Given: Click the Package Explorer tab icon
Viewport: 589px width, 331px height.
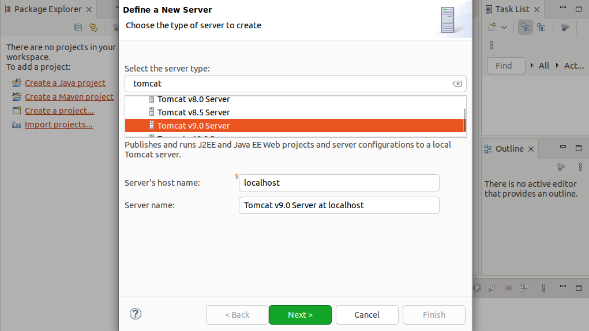Looking at the screenshot, I should (7, 9).
